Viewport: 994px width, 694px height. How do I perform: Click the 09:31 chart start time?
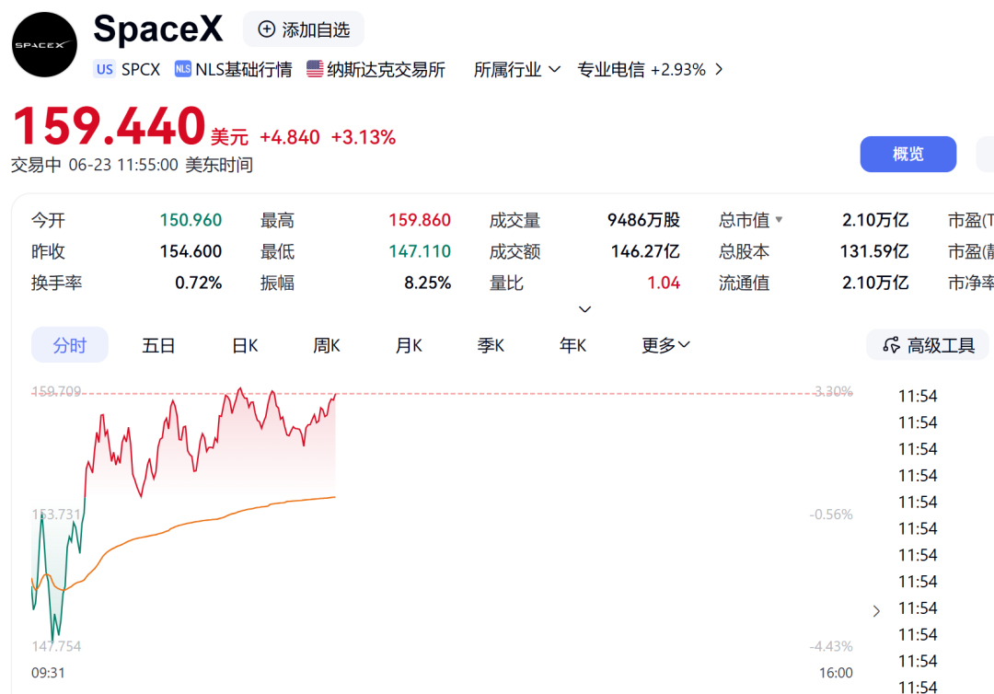48,673
